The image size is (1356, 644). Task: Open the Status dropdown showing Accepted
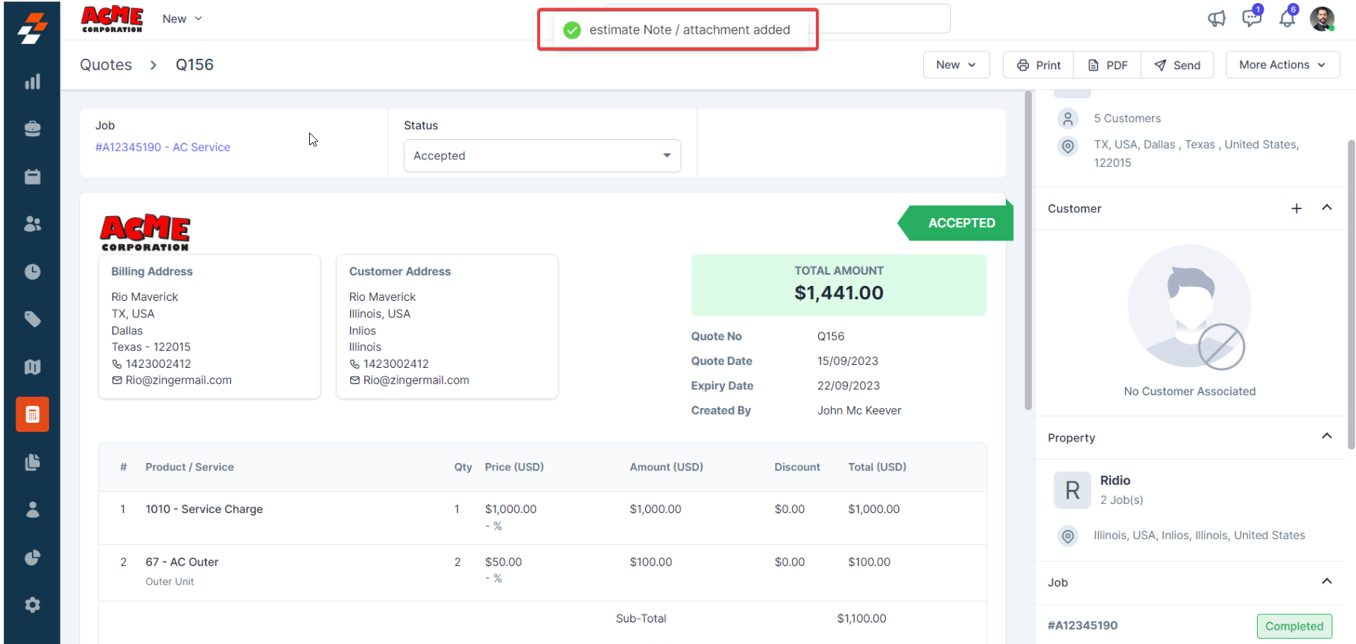(542, 156)
